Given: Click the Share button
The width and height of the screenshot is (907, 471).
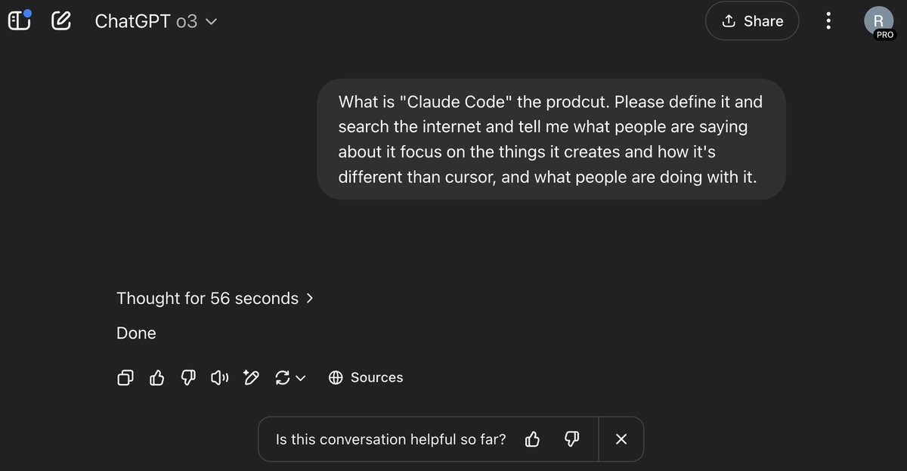Looking at the screenshot, I should coord(752,21).
